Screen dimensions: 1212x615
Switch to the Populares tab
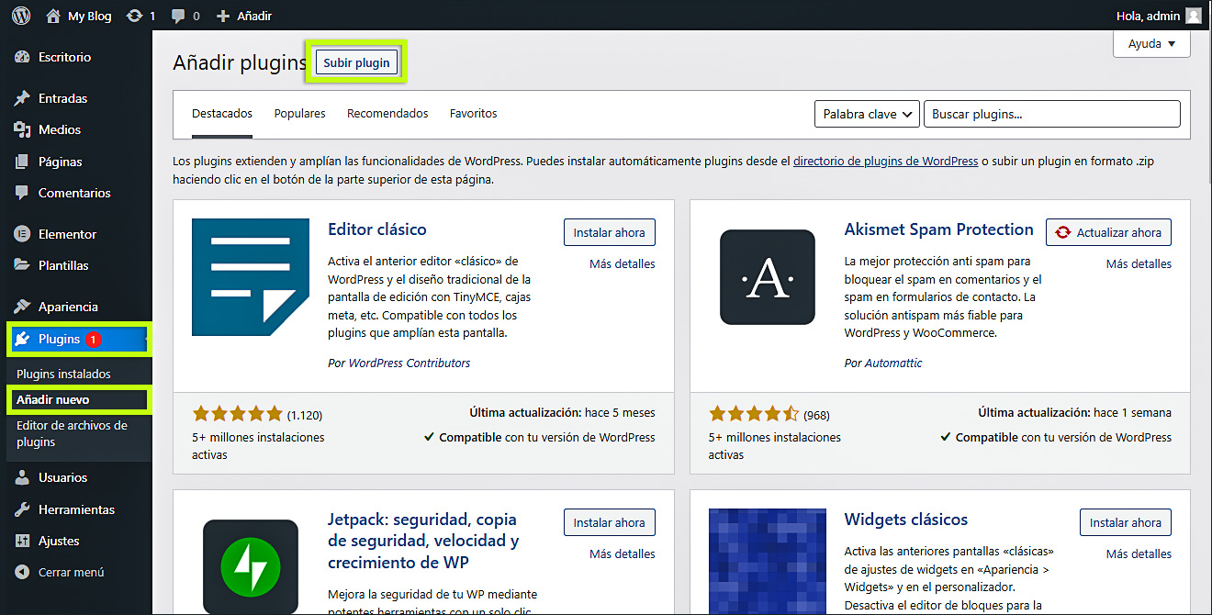pos(299,114)
